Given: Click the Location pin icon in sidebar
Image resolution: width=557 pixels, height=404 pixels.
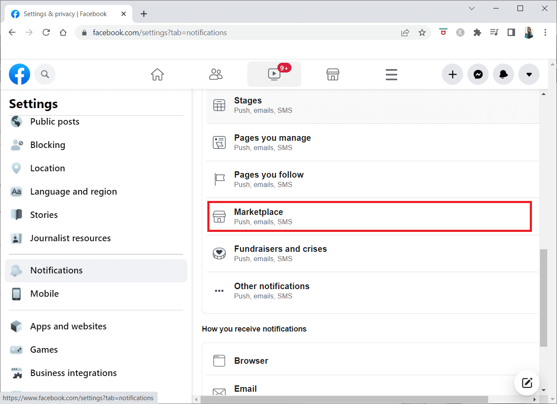Looking at the screenshot, I should click(17, 168).
